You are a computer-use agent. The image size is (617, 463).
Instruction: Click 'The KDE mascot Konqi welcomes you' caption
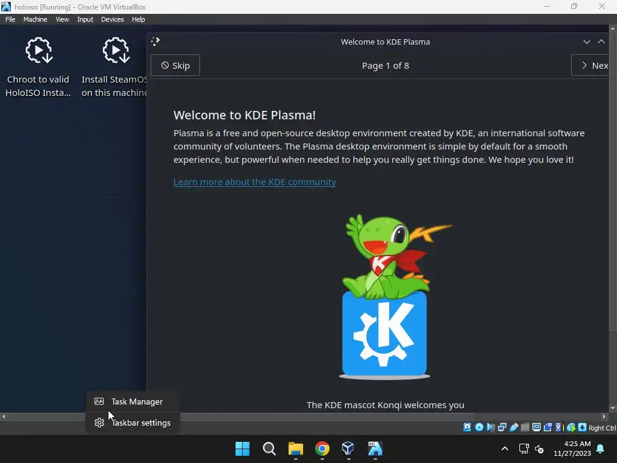385,405
